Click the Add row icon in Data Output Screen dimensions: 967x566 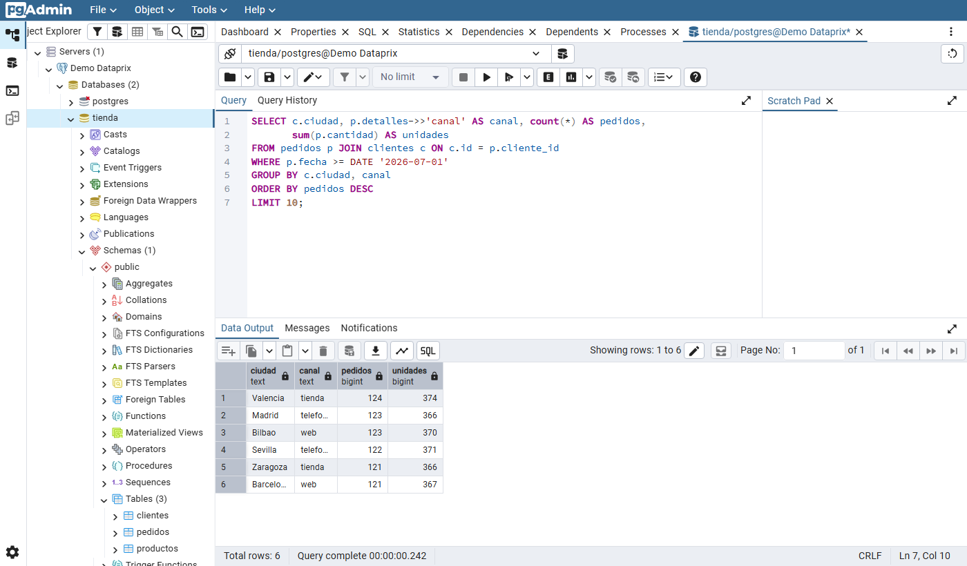tap(229, 351)
